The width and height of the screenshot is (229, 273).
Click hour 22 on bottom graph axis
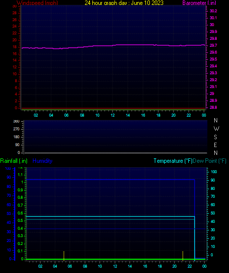pyautogui.click(x=190, y=266)
